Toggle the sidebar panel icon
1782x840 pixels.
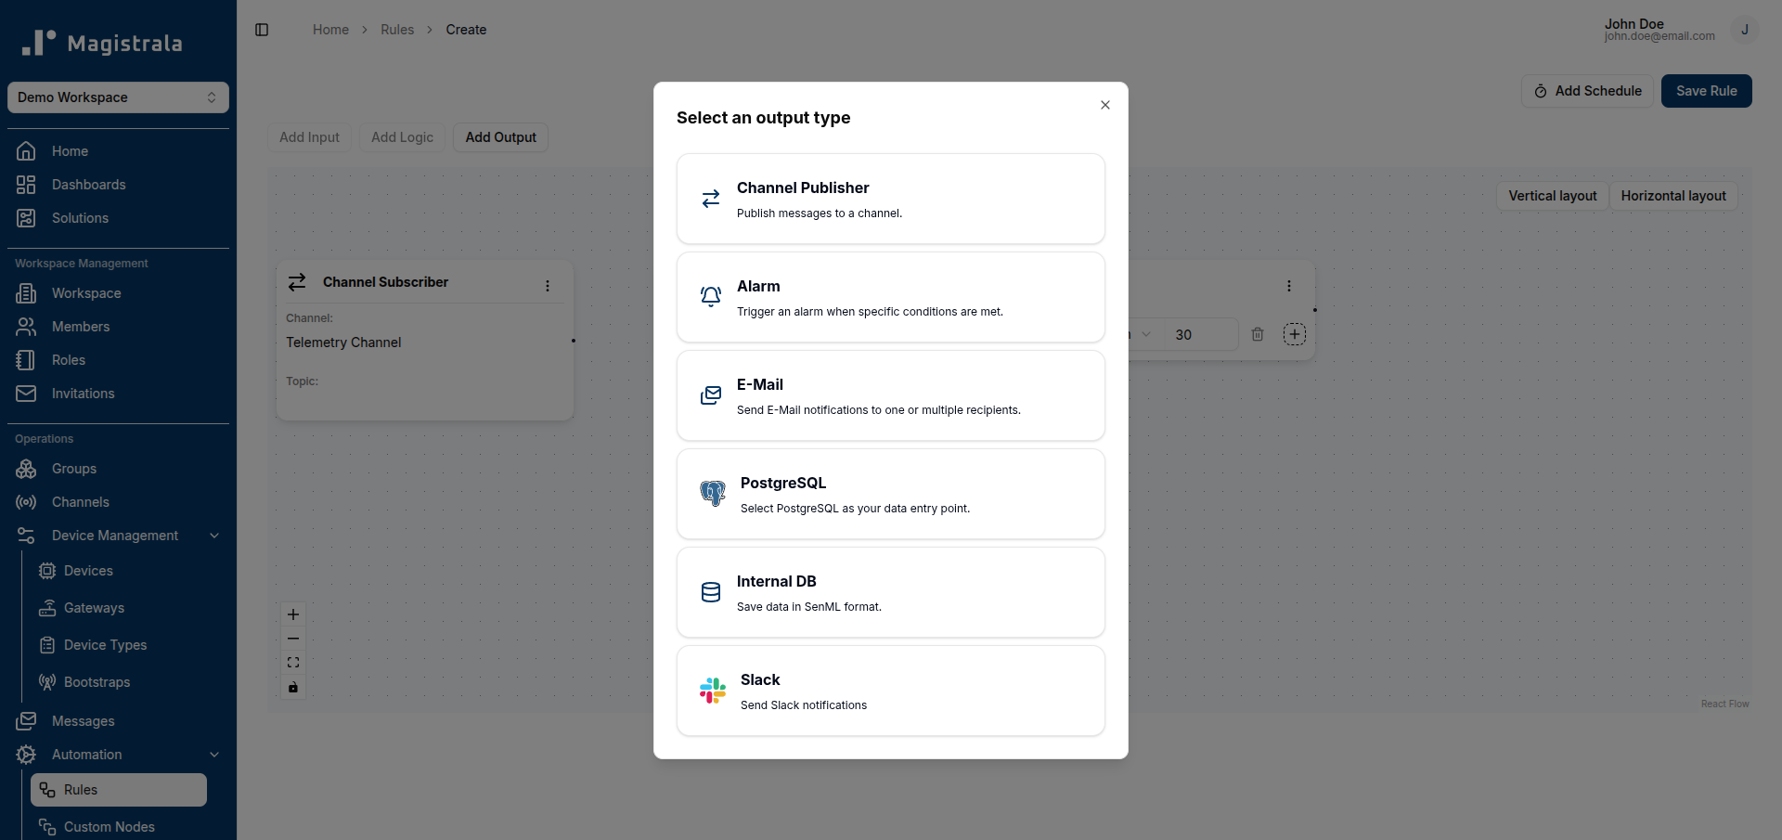tap(262, 30)
